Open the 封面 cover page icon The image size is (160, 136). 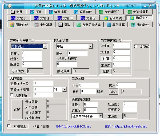point(13,12)
